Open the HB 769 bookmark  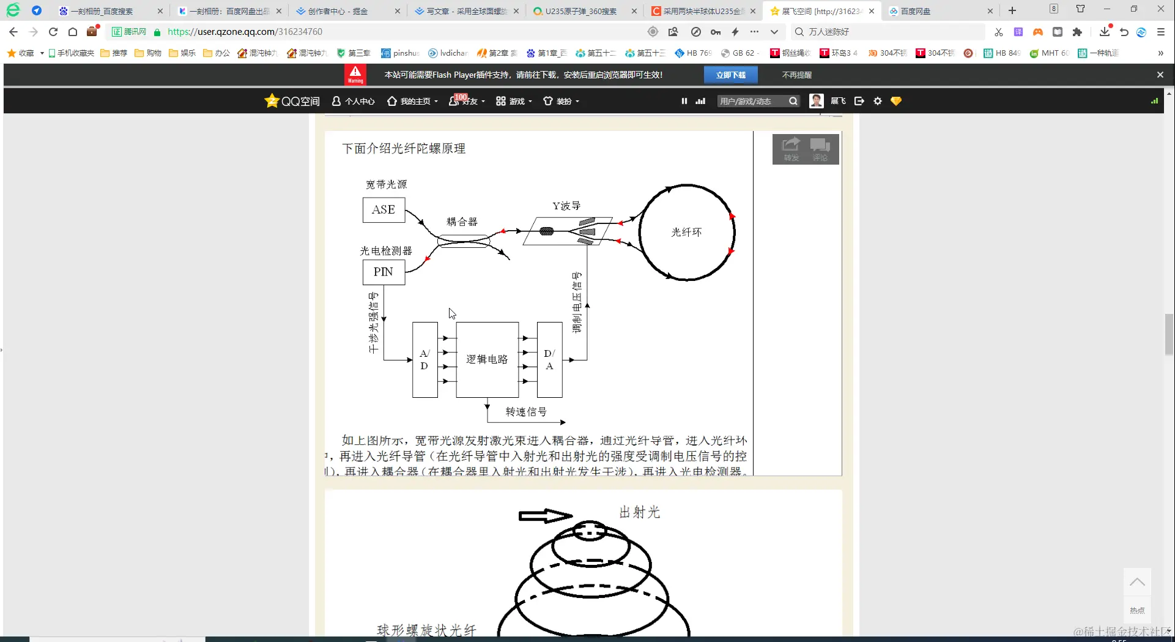693,53
